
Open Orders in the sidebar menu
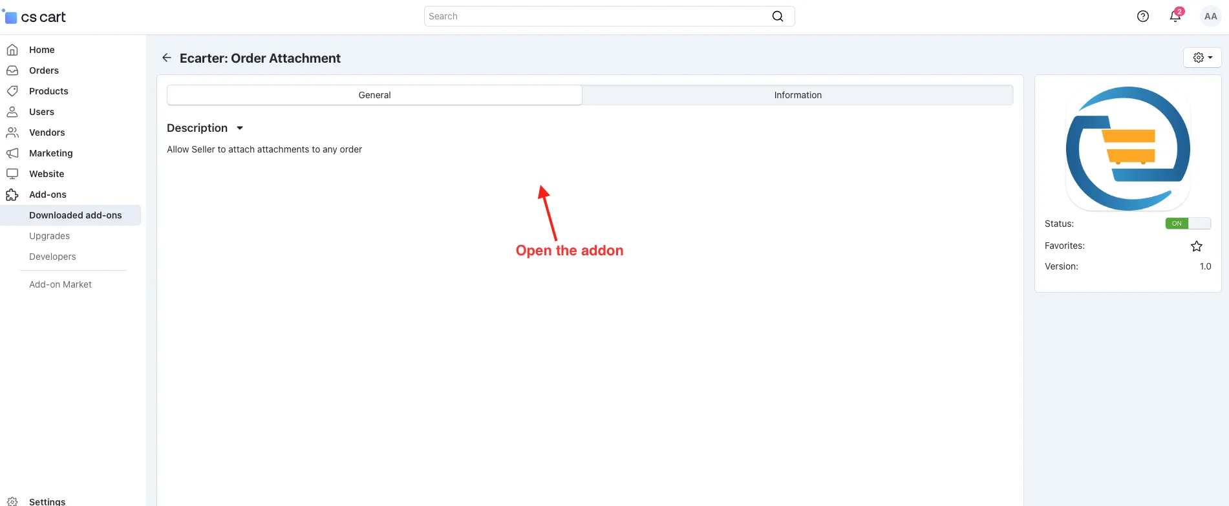(x=44, y=70)
